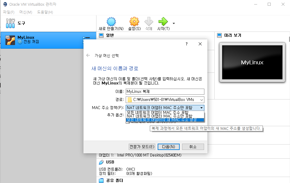
Task: Click the 'USB' section heading
Action: 110,162
